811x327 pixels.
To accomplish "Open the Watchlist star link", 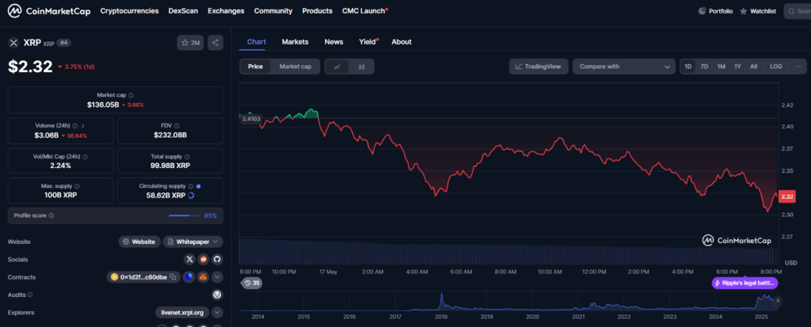I will tap(758, 11).
